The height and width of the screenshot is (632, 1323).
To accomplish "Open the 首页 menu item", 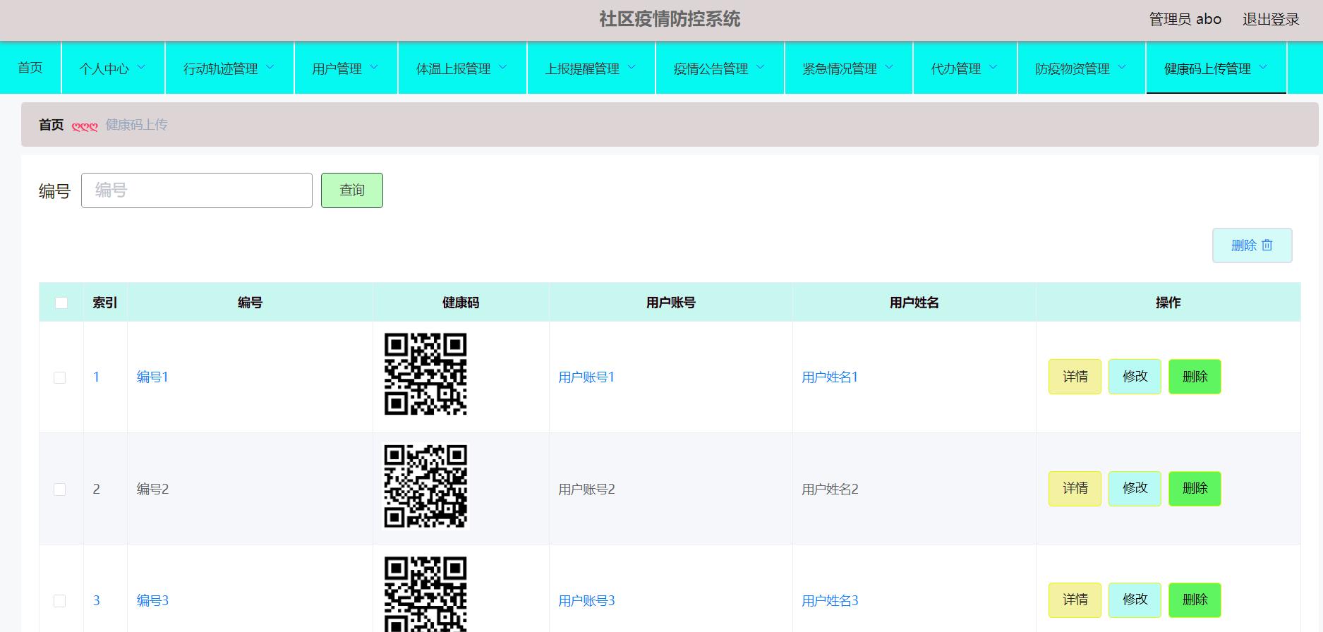I will (30, 68).
